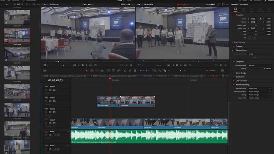Set the V1 track destination control
The height and width of the screenshot is (154, 274).
(x=46, y=120)
